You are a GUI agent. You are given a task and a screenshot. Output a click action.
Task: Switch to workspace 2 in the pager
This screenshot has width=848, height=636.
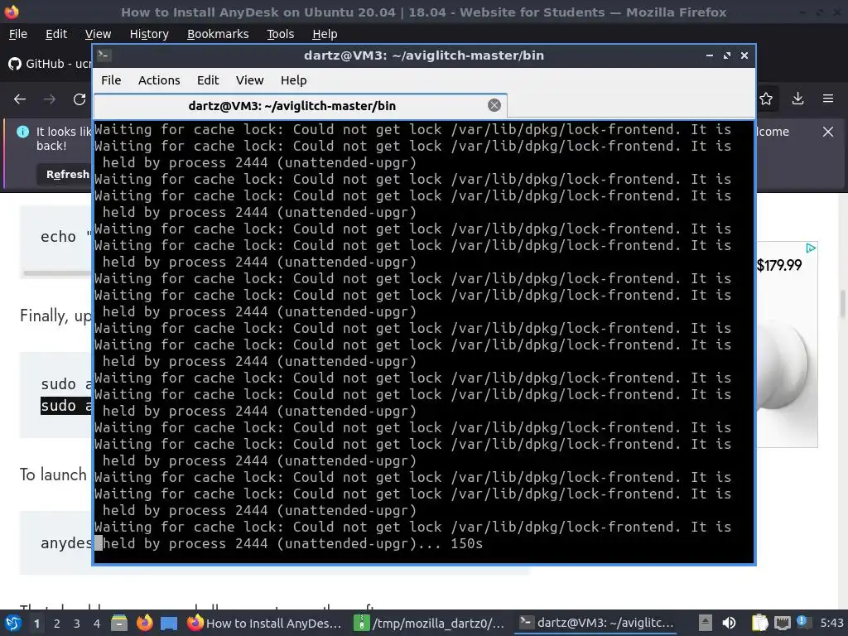click(57, 624)
